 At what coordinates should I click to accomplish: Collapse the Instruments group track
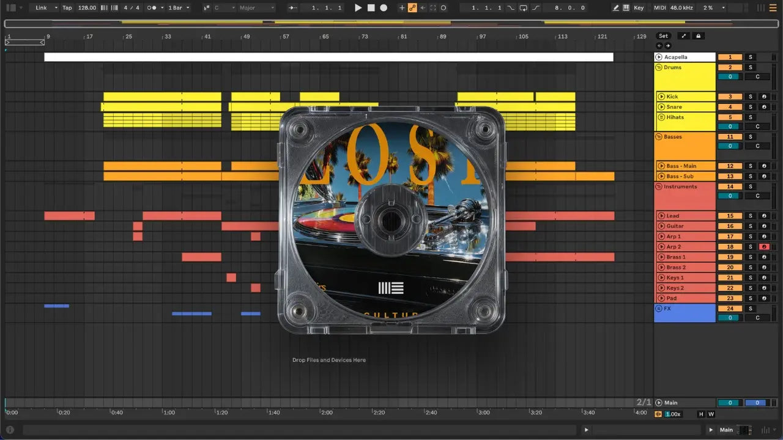point(659,186)
